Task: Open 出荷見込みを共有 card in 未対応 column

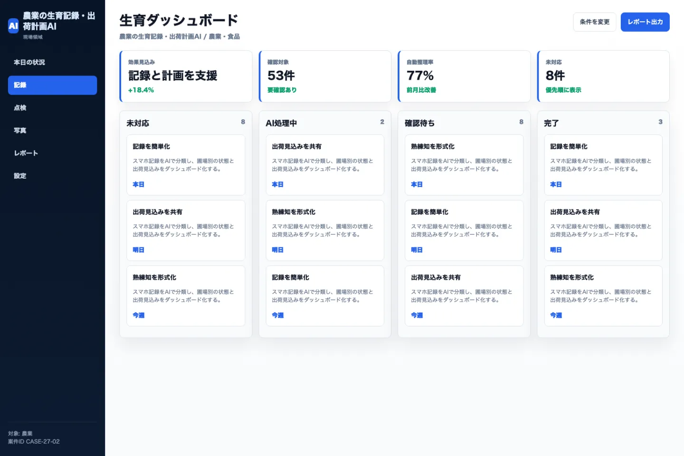Action: 186,230
